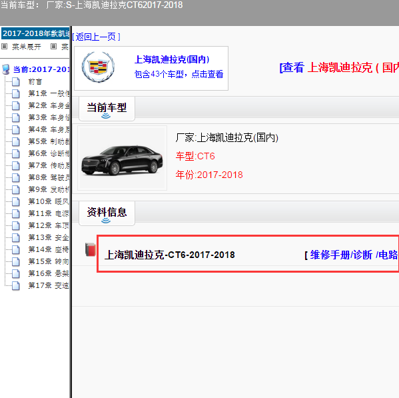Click the red book icon beside 上海凯迪拉克-CT6-2017-2018
Screen dimensions: 399x398
[x=91, y=249]
